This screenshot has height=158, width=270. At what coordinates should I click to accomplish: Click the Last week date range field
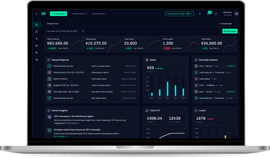(65, 31)
